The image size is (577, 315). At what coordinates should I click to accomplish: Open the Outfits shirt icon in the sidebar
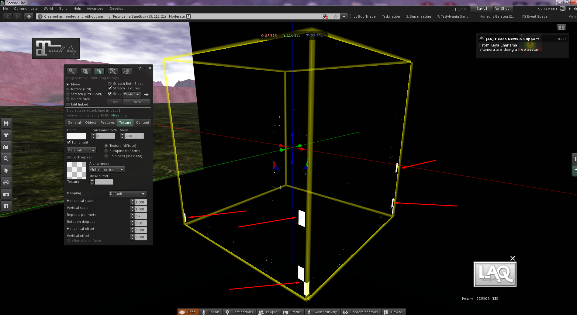point(6,135)
